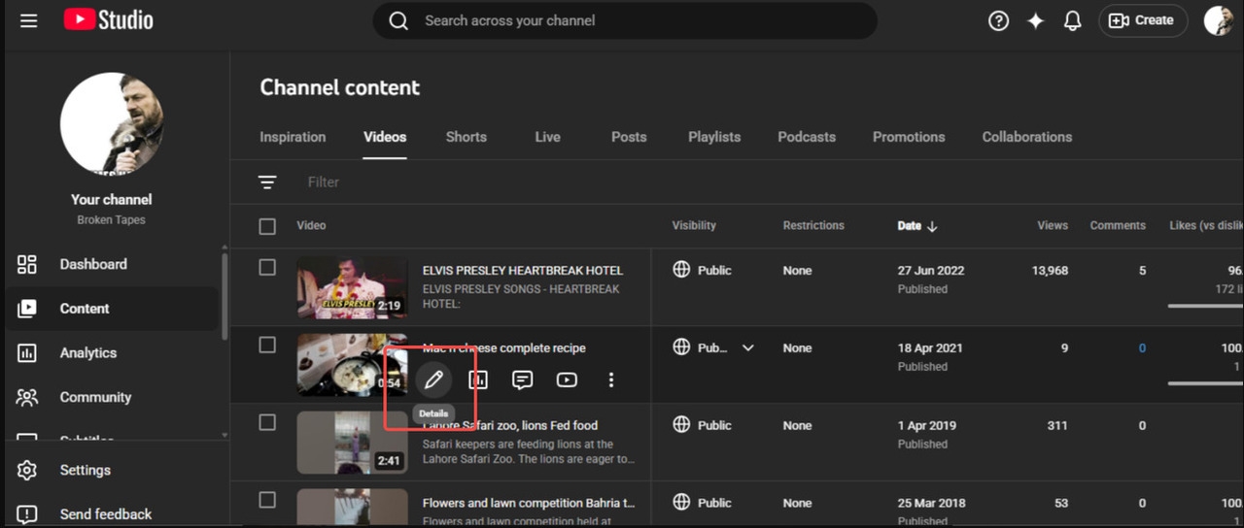
Task: Click the 13,968 views value
Action: coord(1050,271)
